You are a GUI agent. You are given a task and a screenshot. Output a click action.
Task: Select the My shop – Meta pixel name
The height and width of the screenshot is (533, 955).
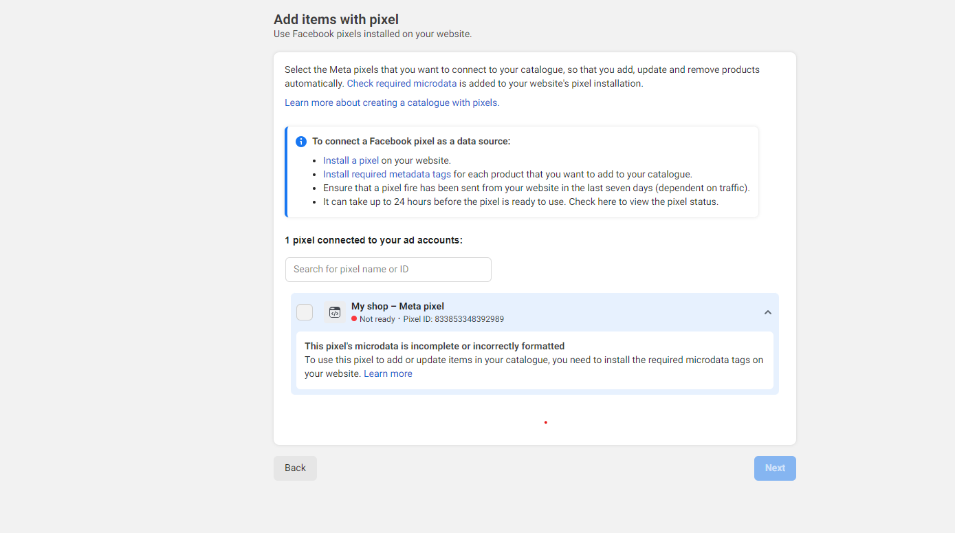[x=397, y=307]
